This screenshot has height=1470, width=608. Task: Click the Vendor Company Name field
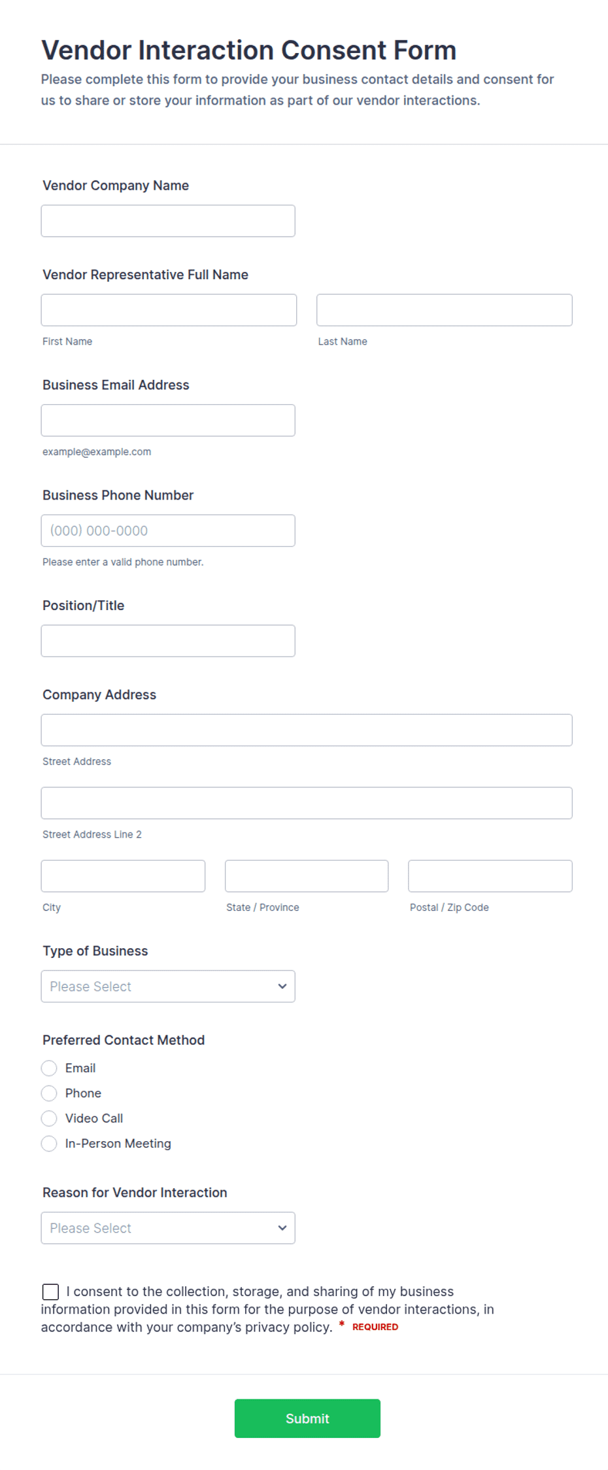pyautogui.click(x=168, y=221)
